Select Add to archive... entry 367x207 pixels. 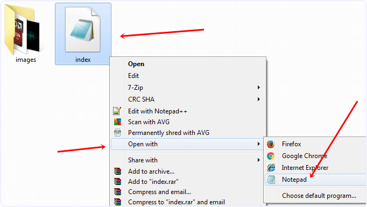[x=151, y=172]
